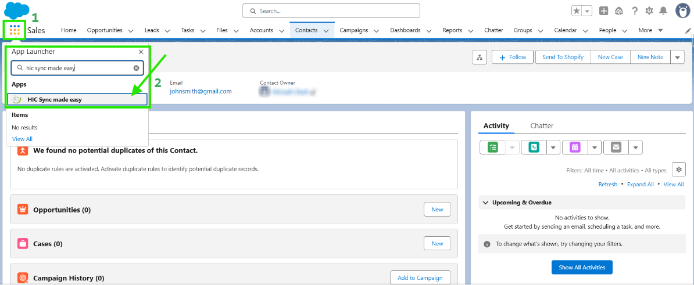Expand the Leads tab chevron
The width and height of the screenshot is (694, 285).
[167, 31]
